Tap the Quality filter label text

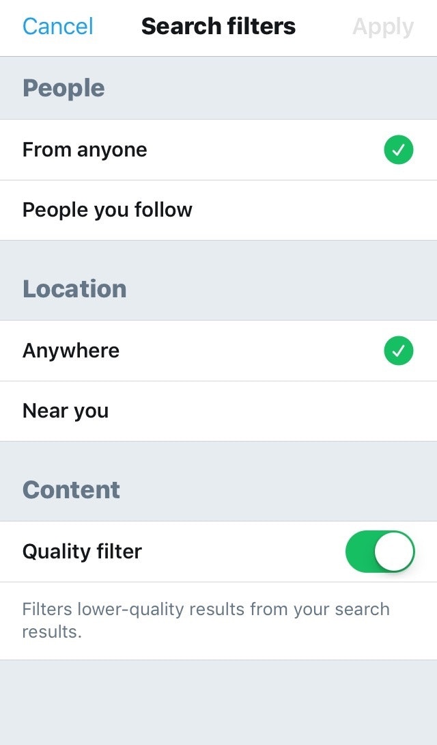(82, 552)
